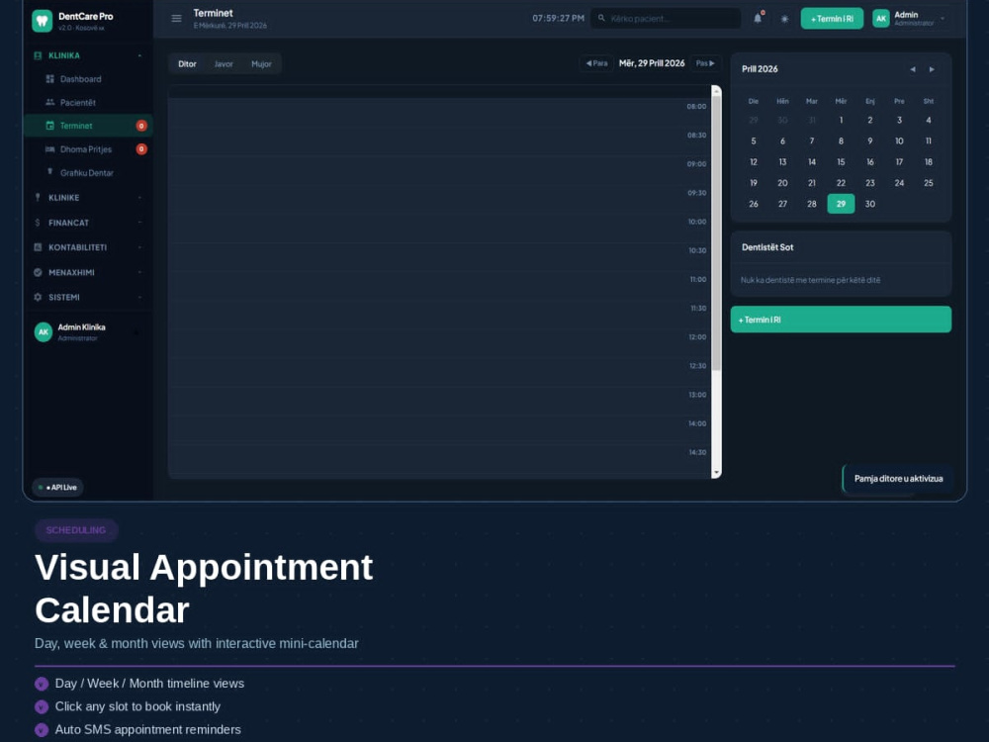Expand the KONTABILITETI section

point(139,247)
